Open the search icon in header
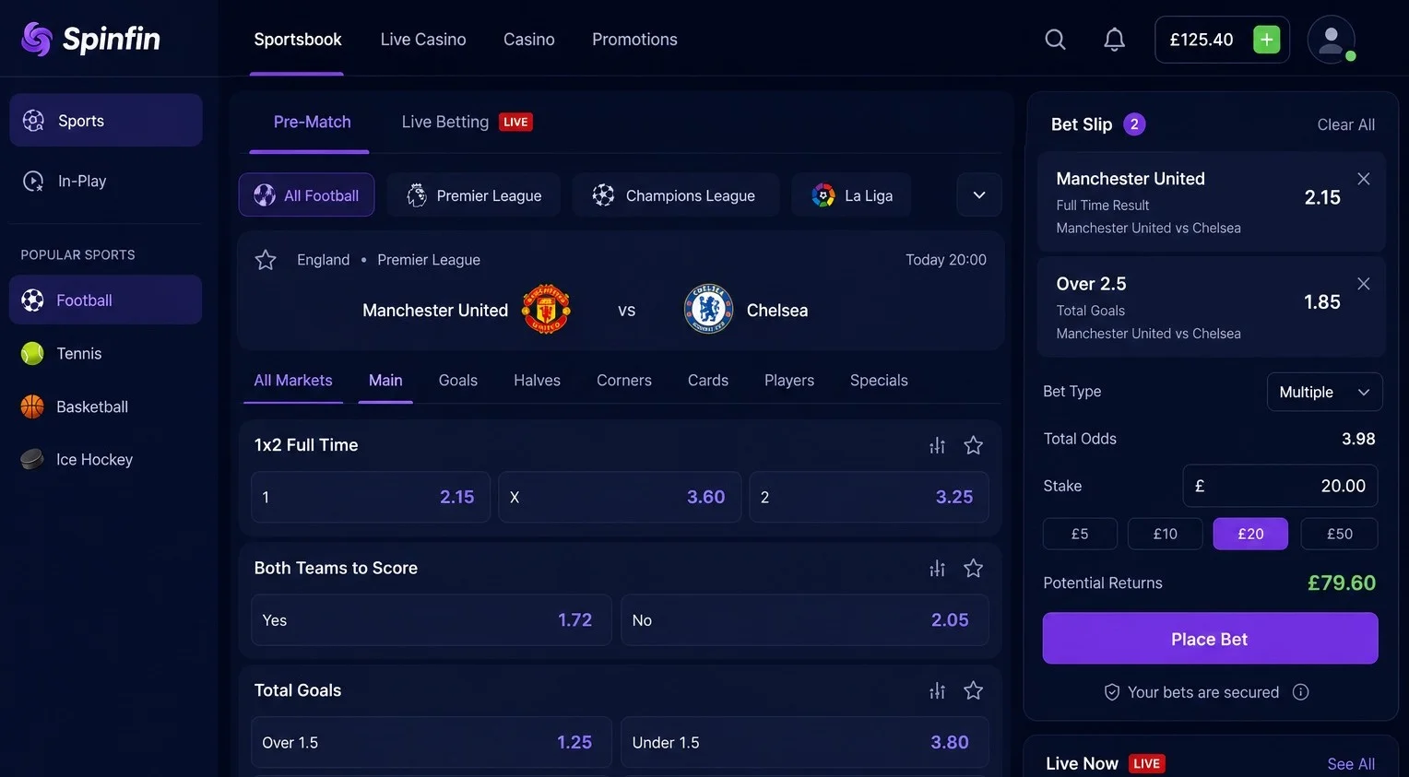1409x777 pixels. 1055,40
